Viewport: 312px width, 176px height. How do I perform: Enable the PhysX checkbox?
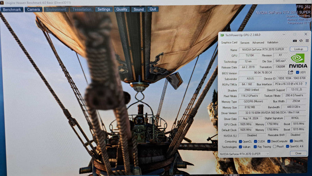(275, 146)
